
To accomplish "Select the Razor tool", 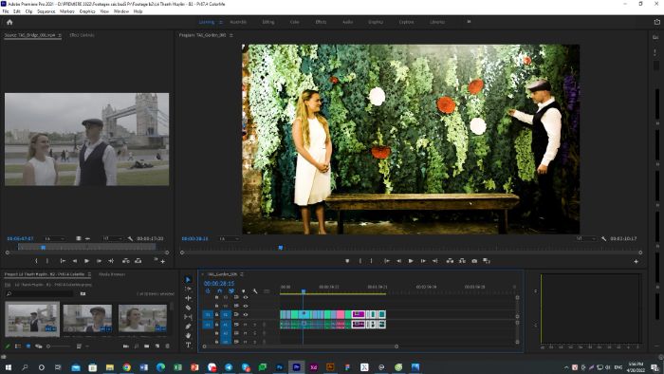I will point(189,308).
